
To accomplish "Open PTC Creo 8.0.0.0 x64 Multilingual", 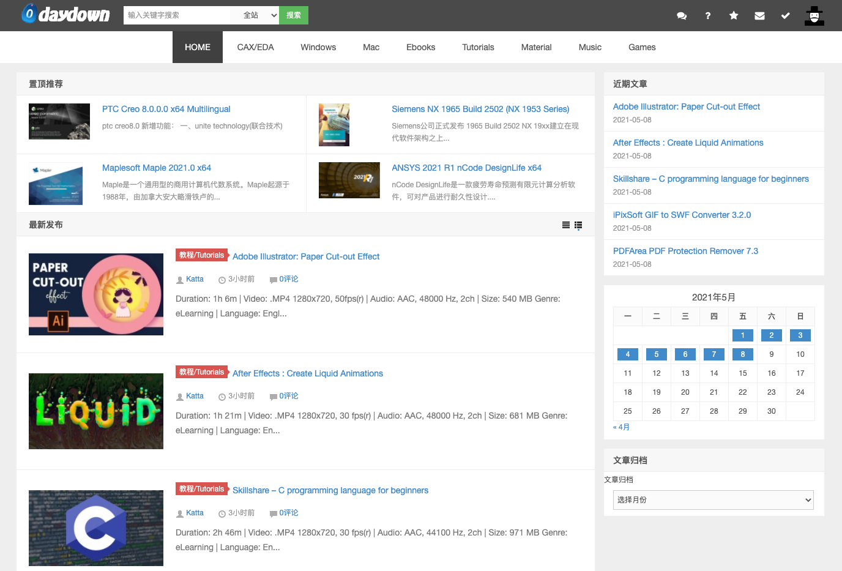I will [x=166, y=109].
